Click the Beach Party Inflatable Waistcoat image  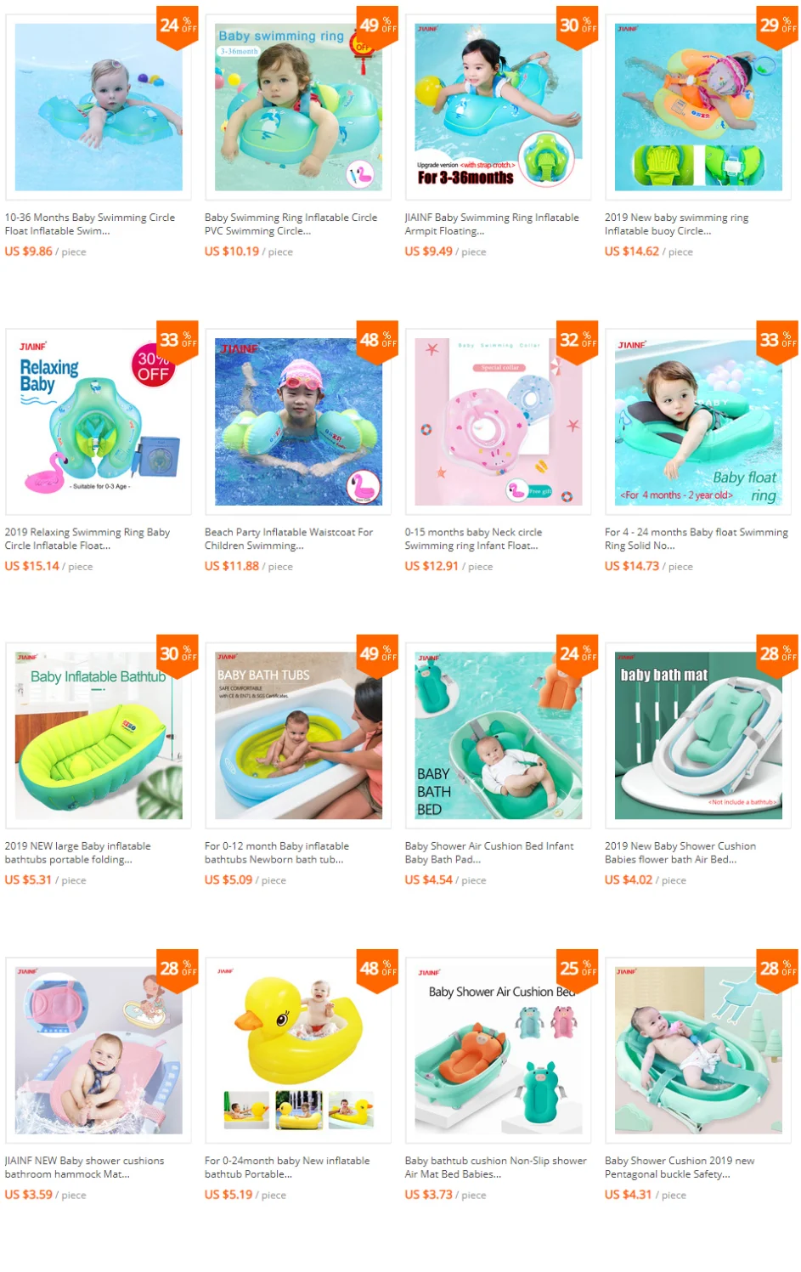point(298,421)
